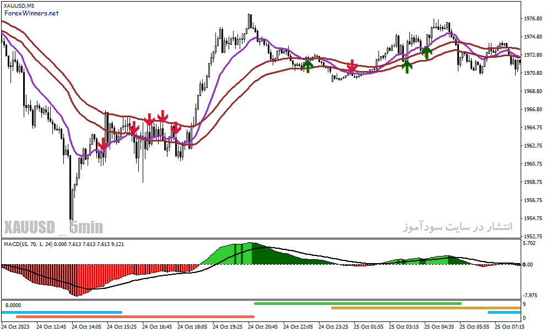Click the green bar in bottom indicator
Viewport: 546px width, 333px height.
click(358, 303)
